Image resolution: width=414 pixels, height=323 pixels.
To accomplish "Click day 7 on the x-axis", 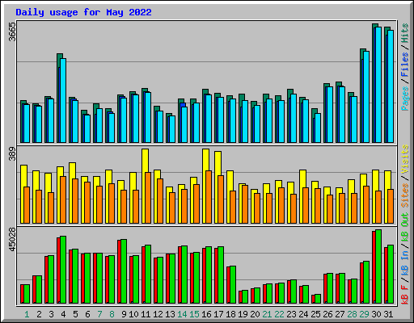I will coord(99,314).
